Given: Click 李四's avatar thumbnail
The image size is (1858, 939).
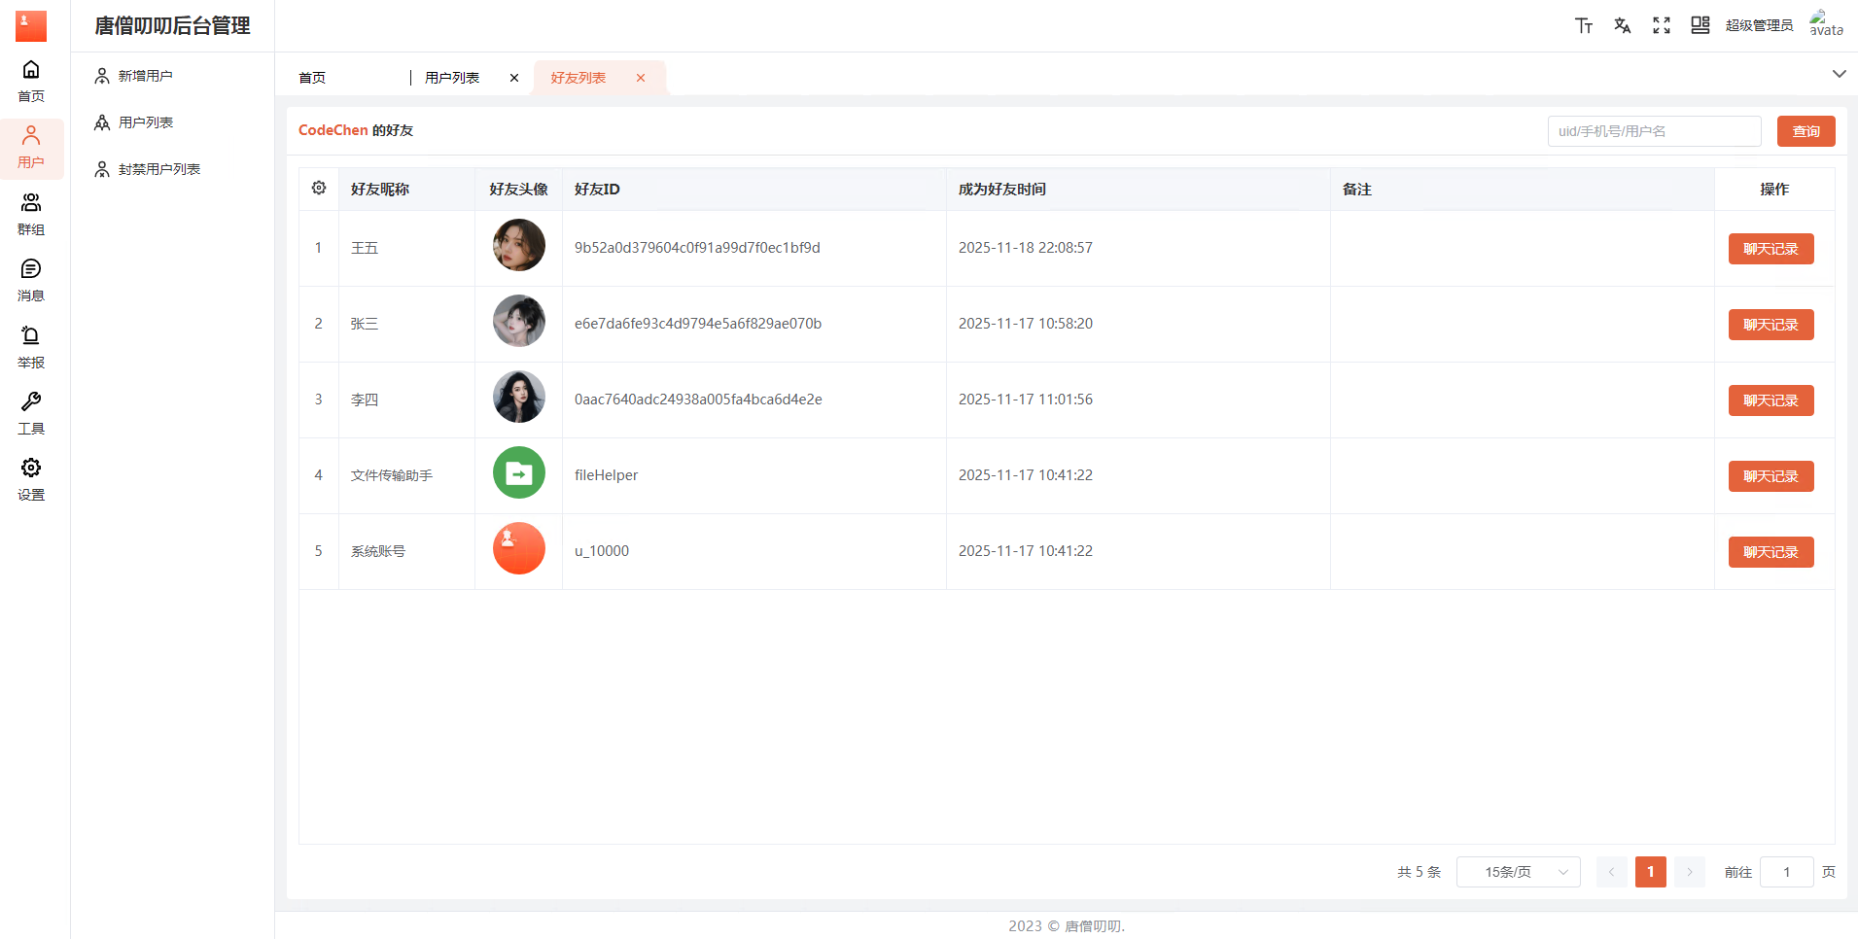Looking at the screenshot, I should coord(519,398).
